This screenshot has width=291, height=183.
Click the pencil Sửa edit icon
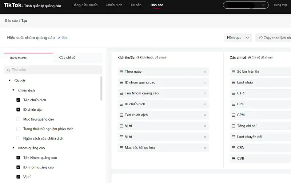[60, 37]
